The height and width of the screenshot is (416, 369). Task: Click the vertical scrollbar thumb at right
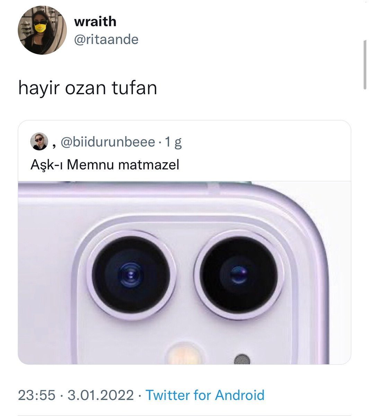pos(365,65)
